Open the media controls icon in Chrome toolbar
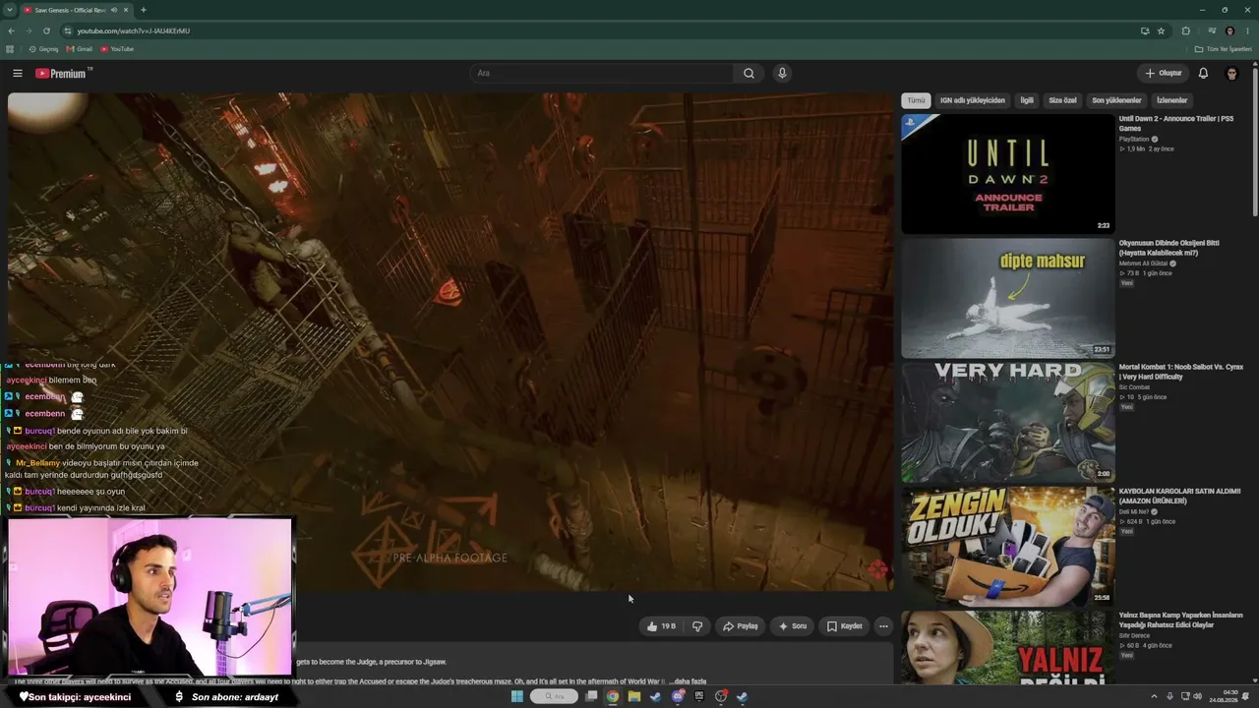1259x708 pixels. [x=1212, y=30]
